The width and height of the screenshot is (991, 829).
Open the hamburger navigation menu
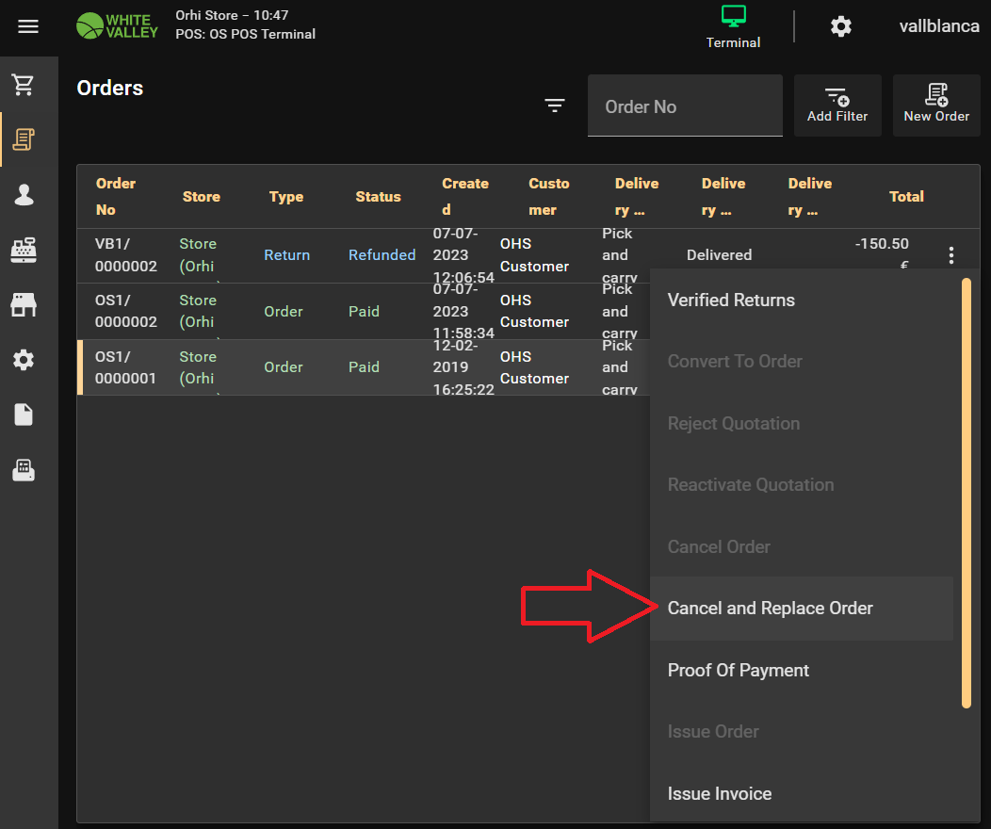pos(28,26)
